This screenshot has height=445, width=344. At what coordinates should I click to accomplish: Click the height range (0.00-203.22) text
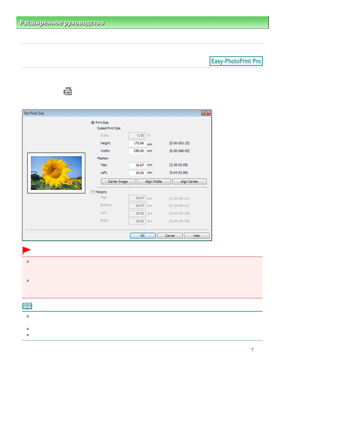pyautogui.click(x=180, y=143)
